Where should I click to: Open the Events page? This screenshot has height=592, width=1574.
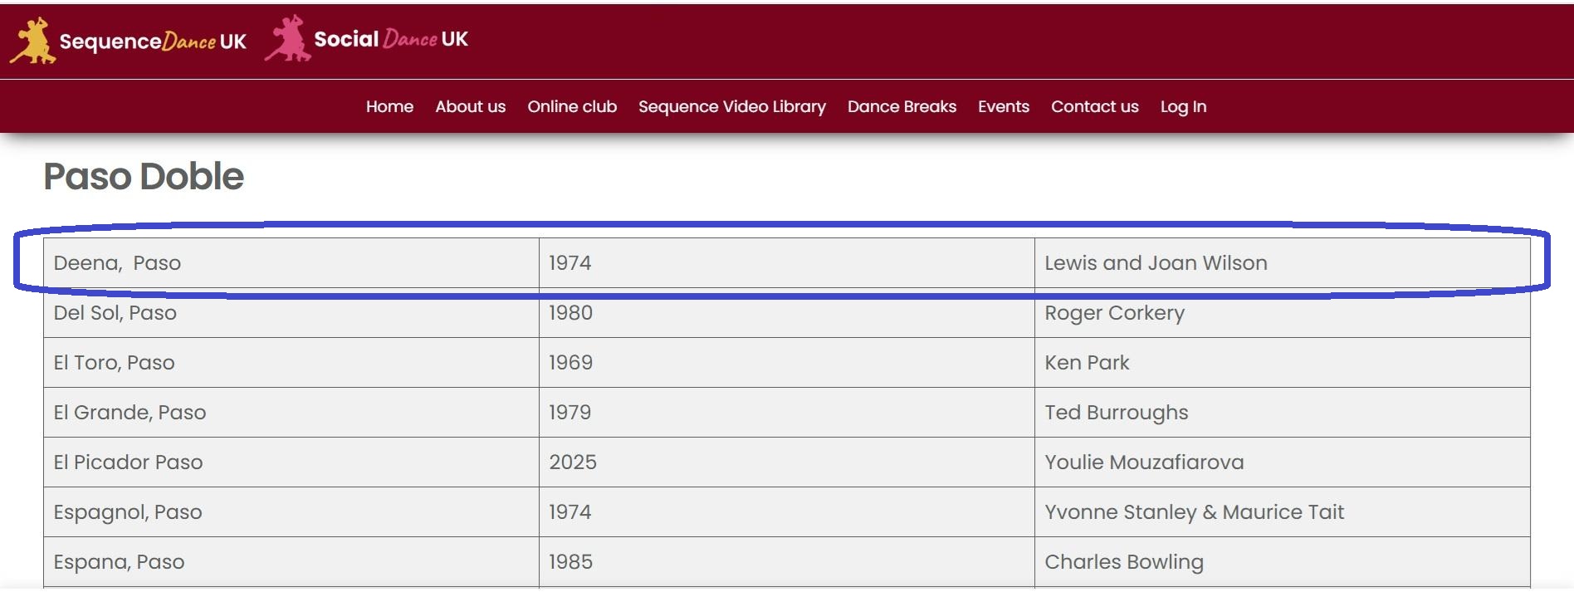pyautogui.click(x=1003, y=106)
